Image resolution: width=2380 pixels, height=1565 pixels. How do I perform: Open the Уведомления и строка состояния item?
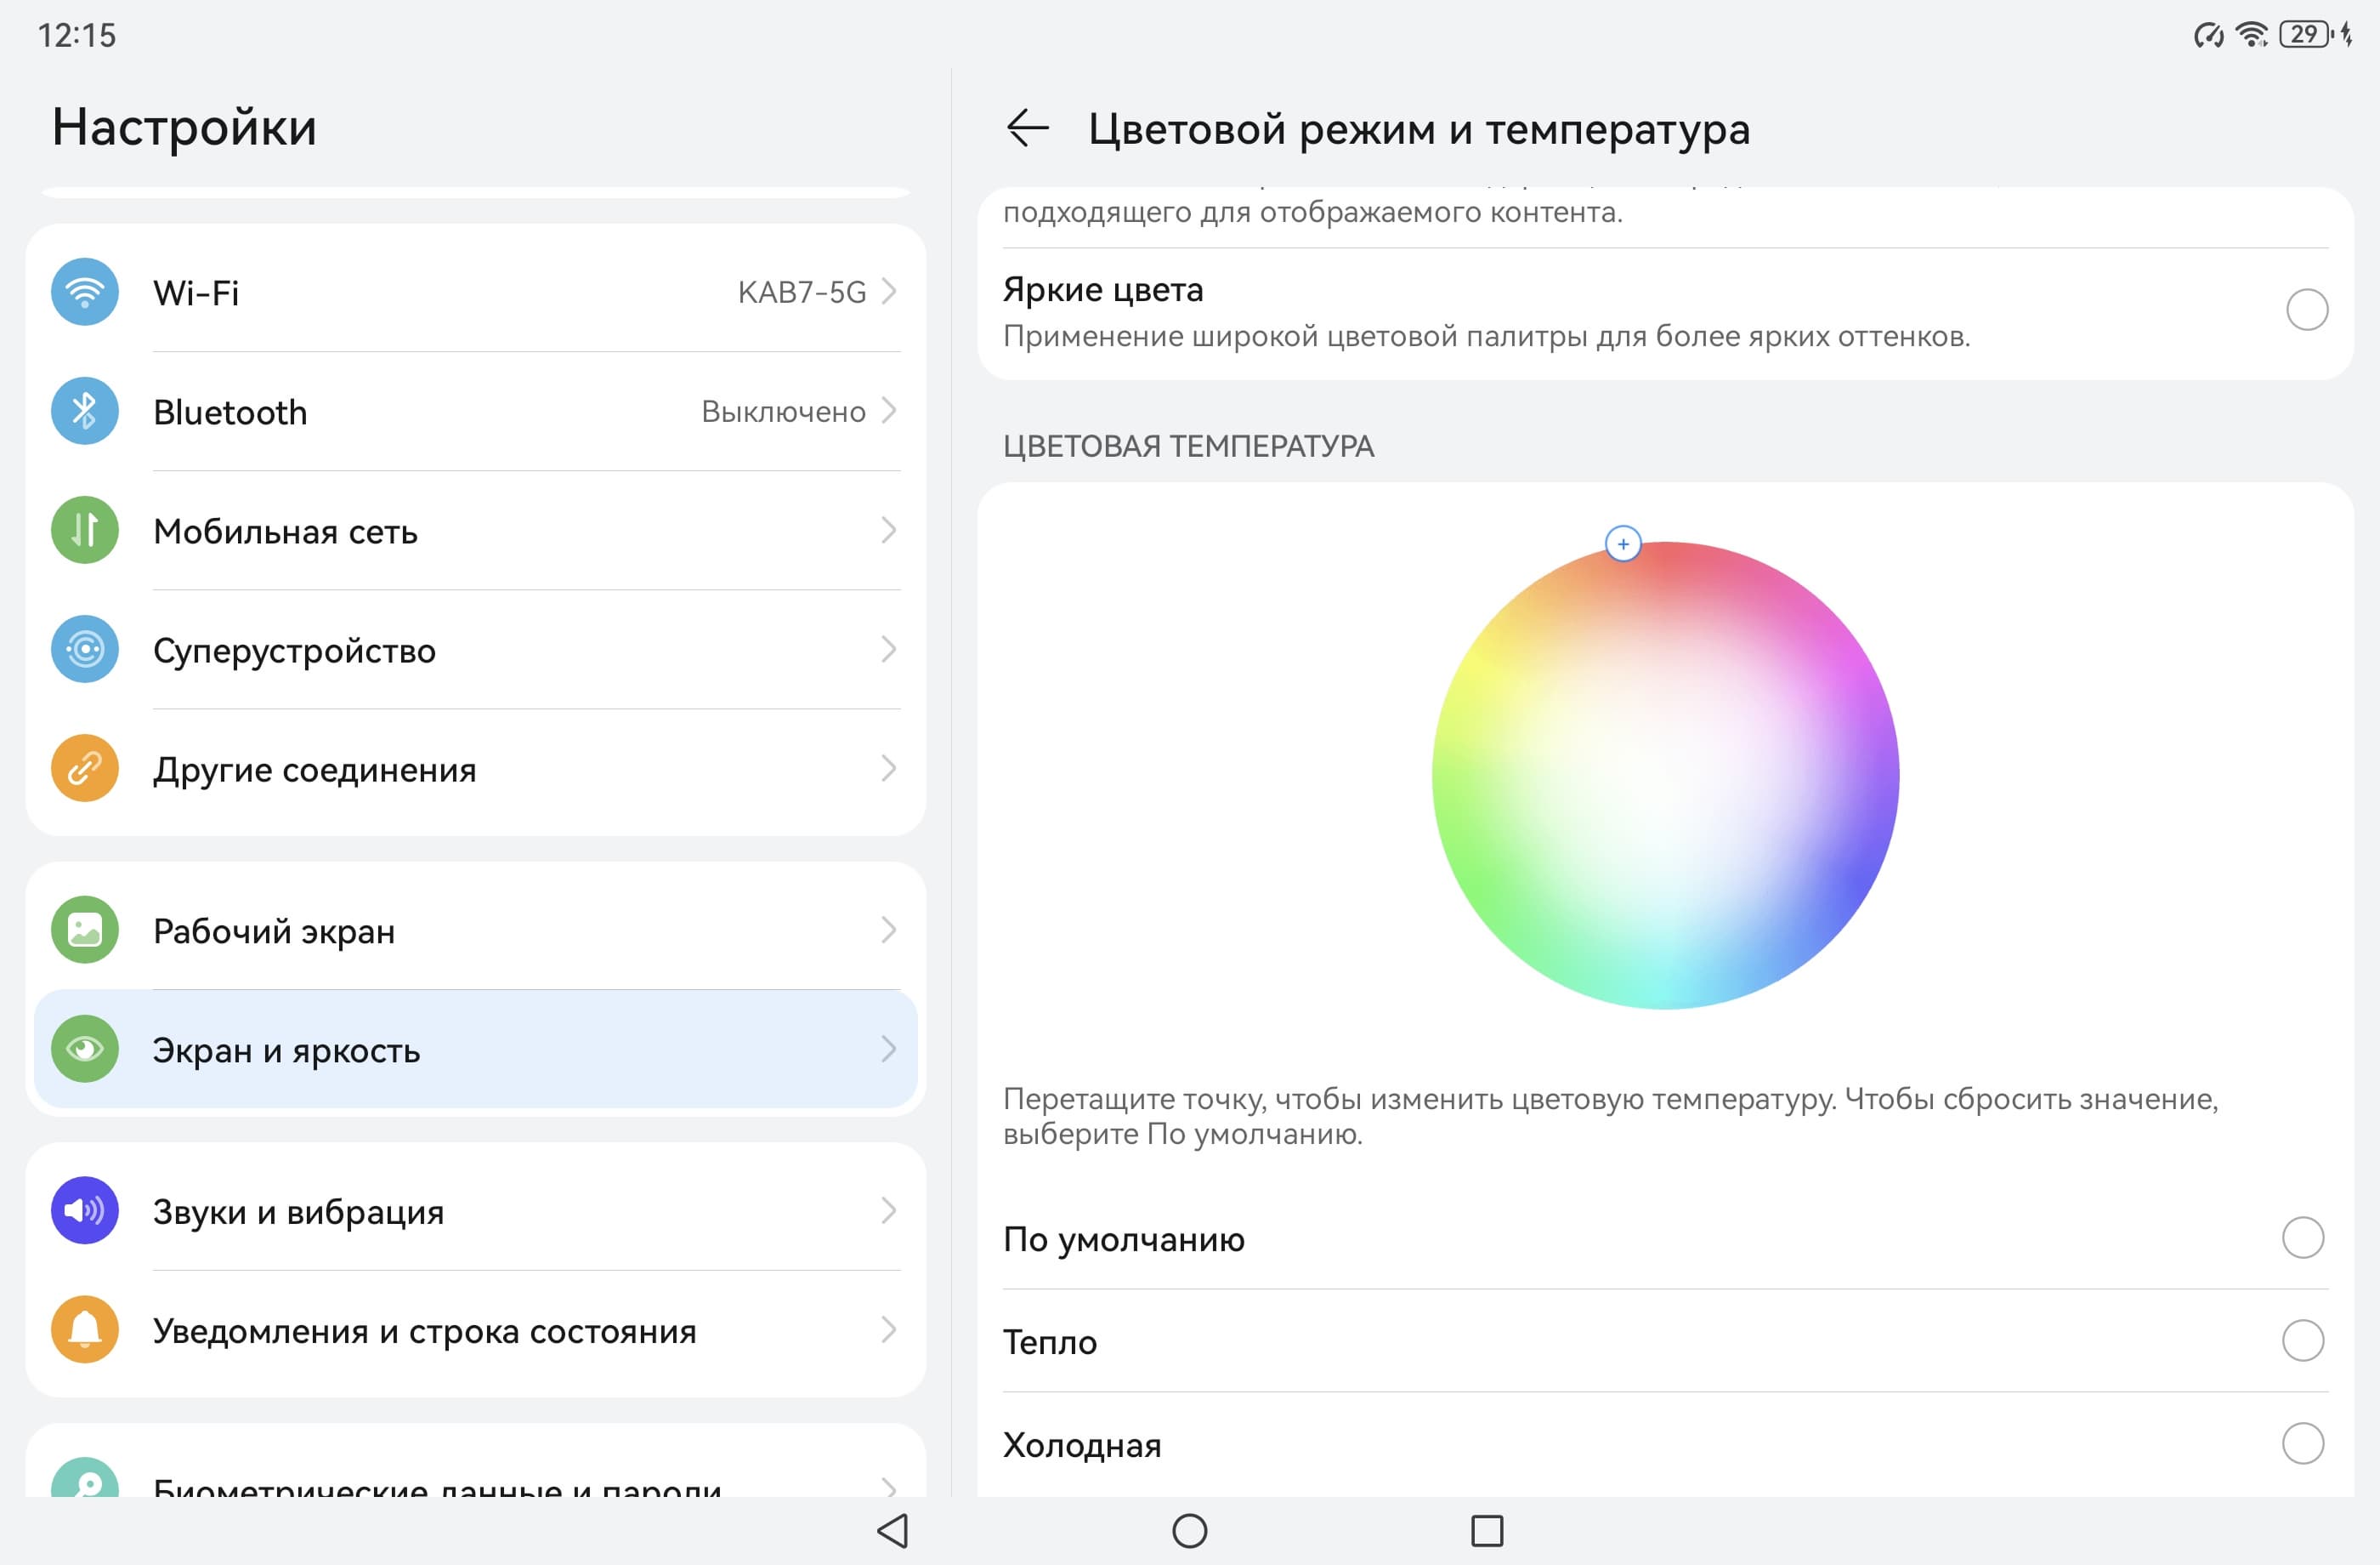pyautogui.click(x=424, y=1331)
